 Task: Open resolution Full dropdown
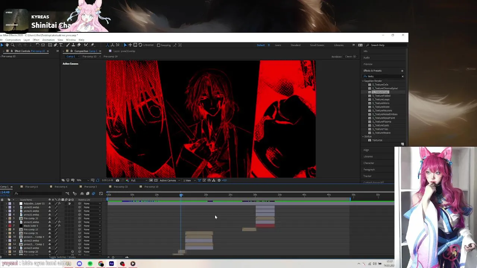click(139, 181)
